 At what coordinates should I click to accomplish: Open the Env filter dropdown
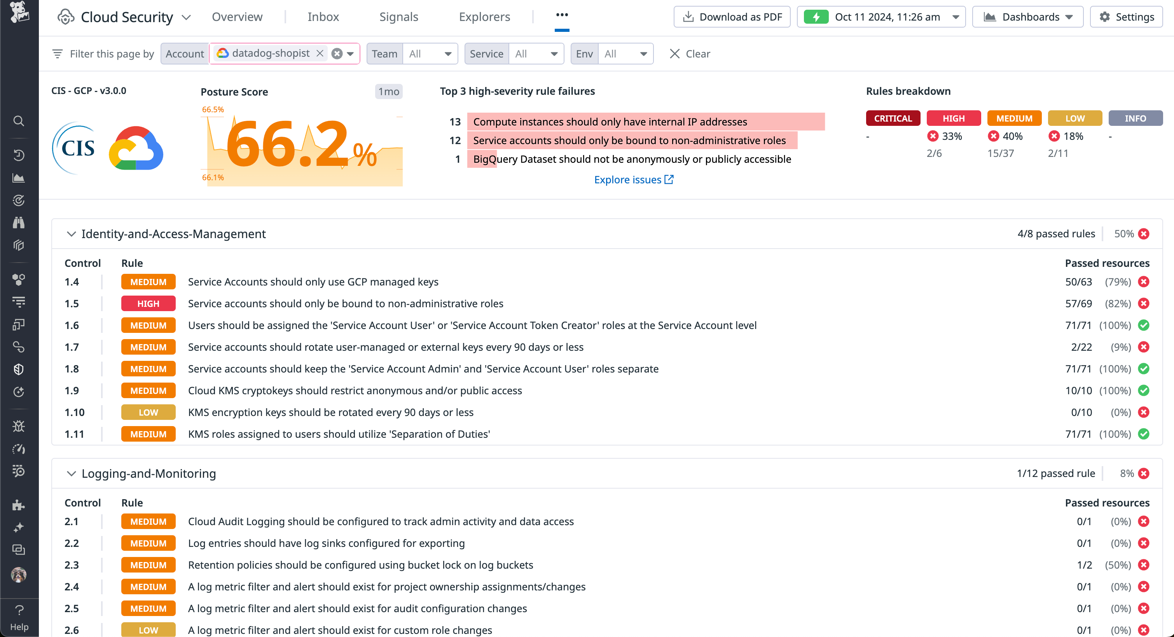point(626,53)
